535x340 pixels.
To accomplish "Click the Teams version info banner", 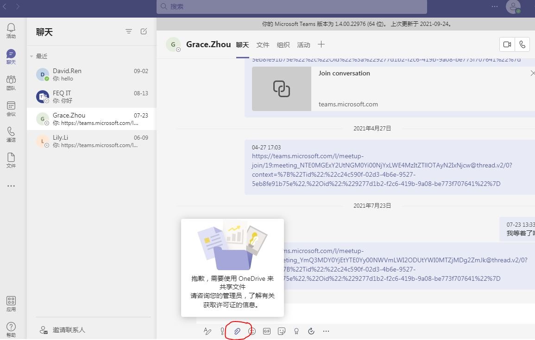I will pyautogui.click(x=357, y=24).
